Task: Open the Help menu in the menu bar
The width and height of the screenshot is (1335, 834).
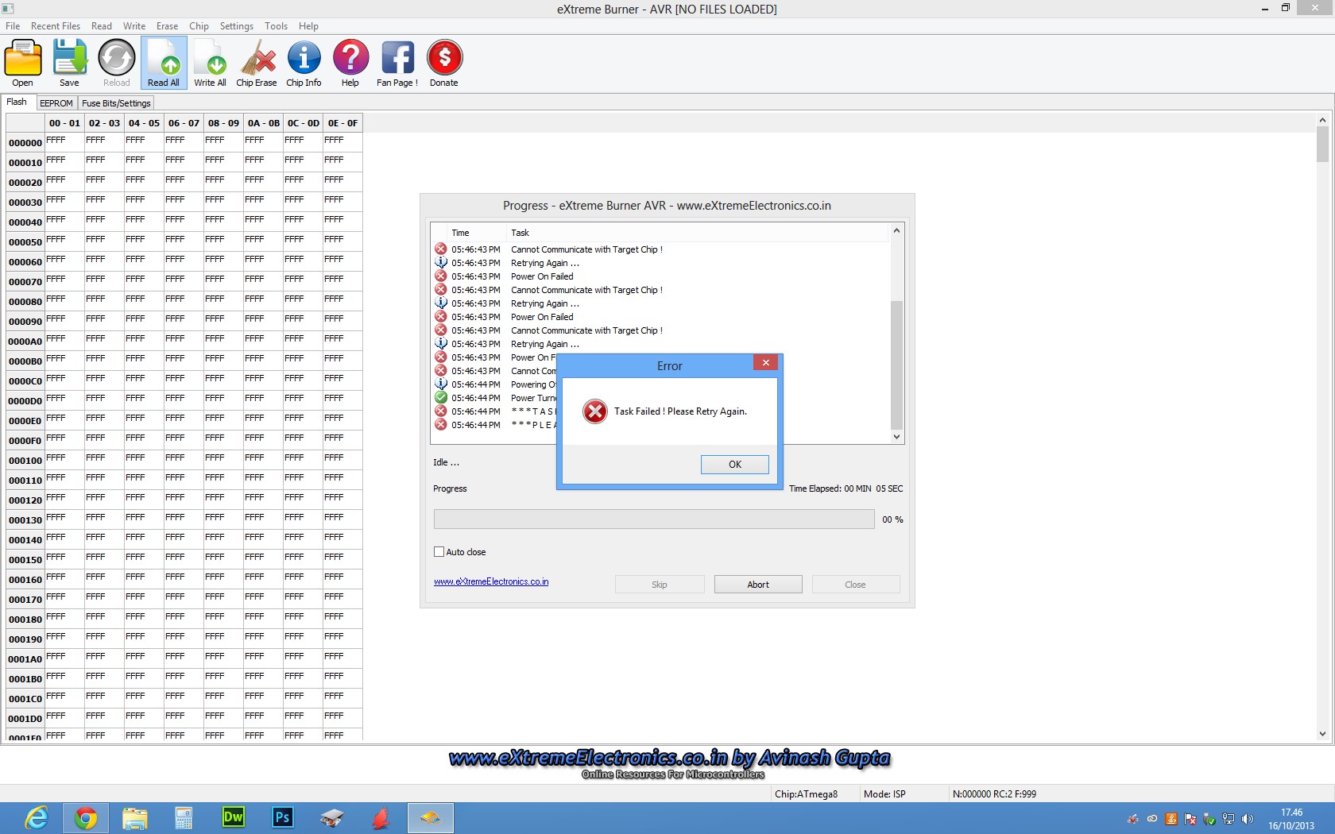Action: tap(309, 26)
